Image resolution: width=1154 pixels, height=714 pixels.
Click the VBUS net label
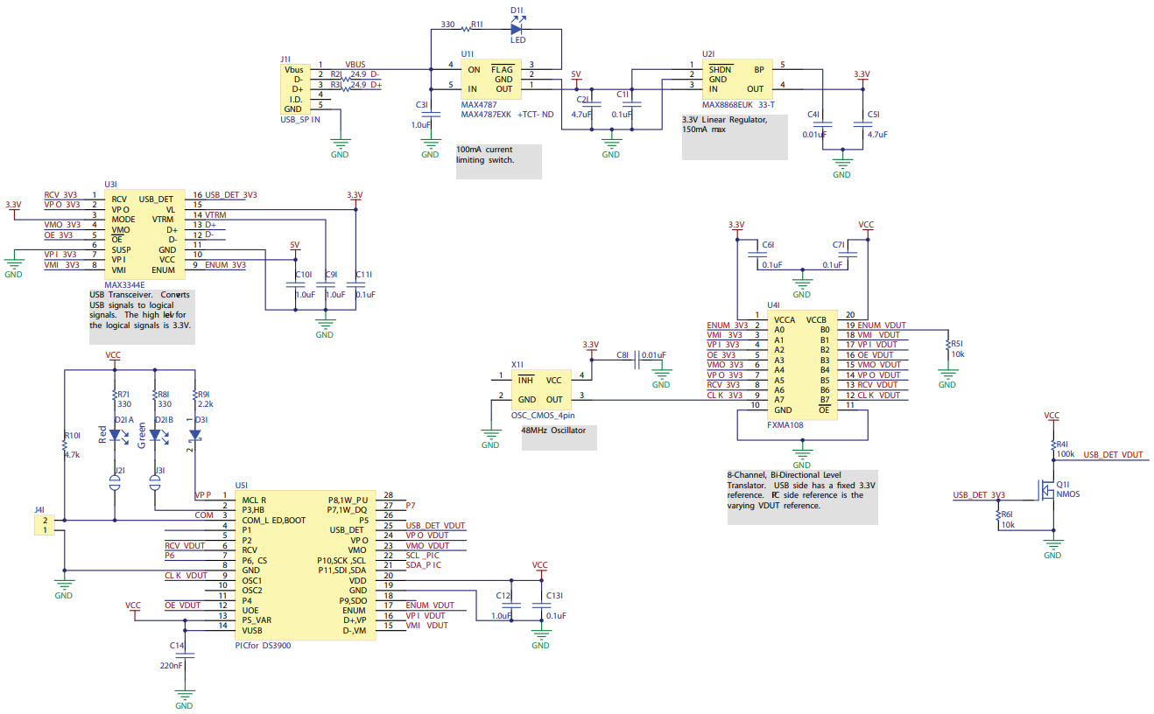(x=354, y=64)
